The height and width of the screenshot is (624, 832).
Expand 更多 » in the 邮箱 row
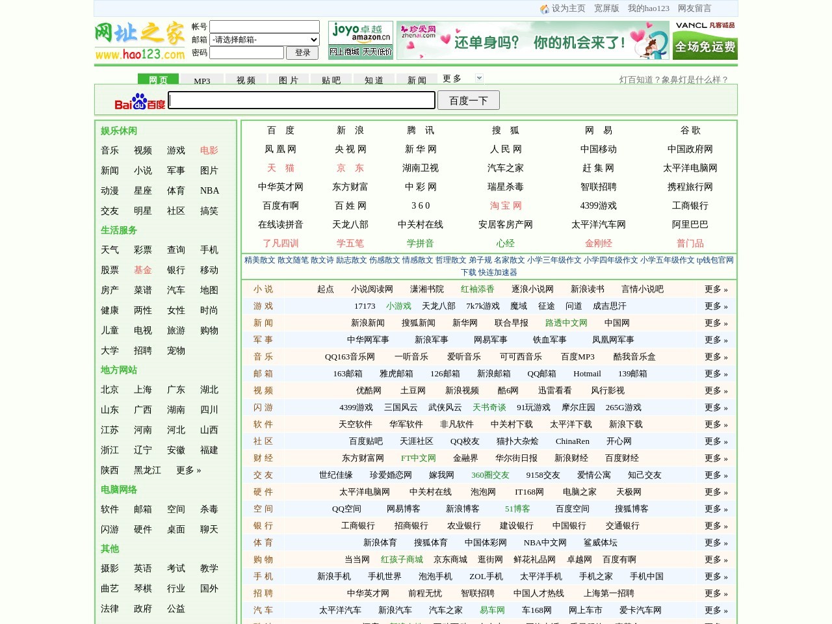click(x=716, y=374)
